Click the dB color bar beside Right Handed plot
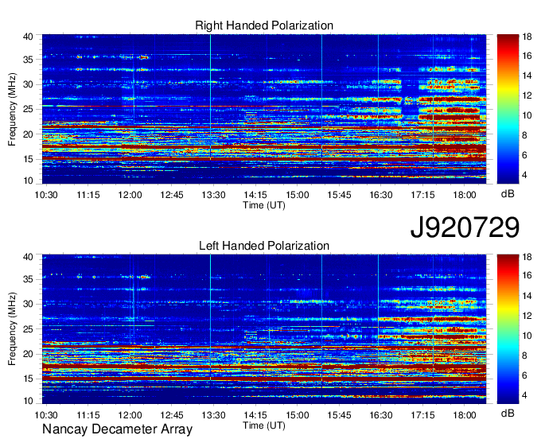The height and width of the screenshot is (439, 541). pos(508,109)
